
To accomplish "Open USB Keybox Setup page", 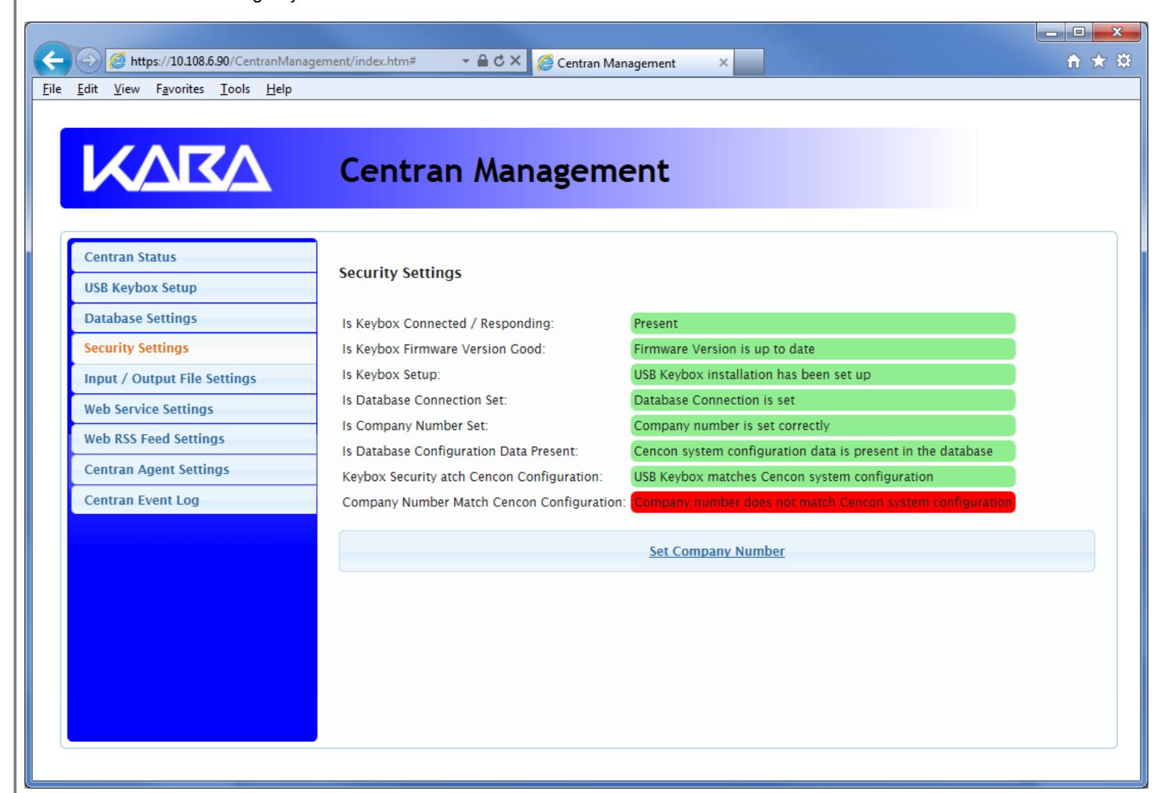I will pos(193,288).
